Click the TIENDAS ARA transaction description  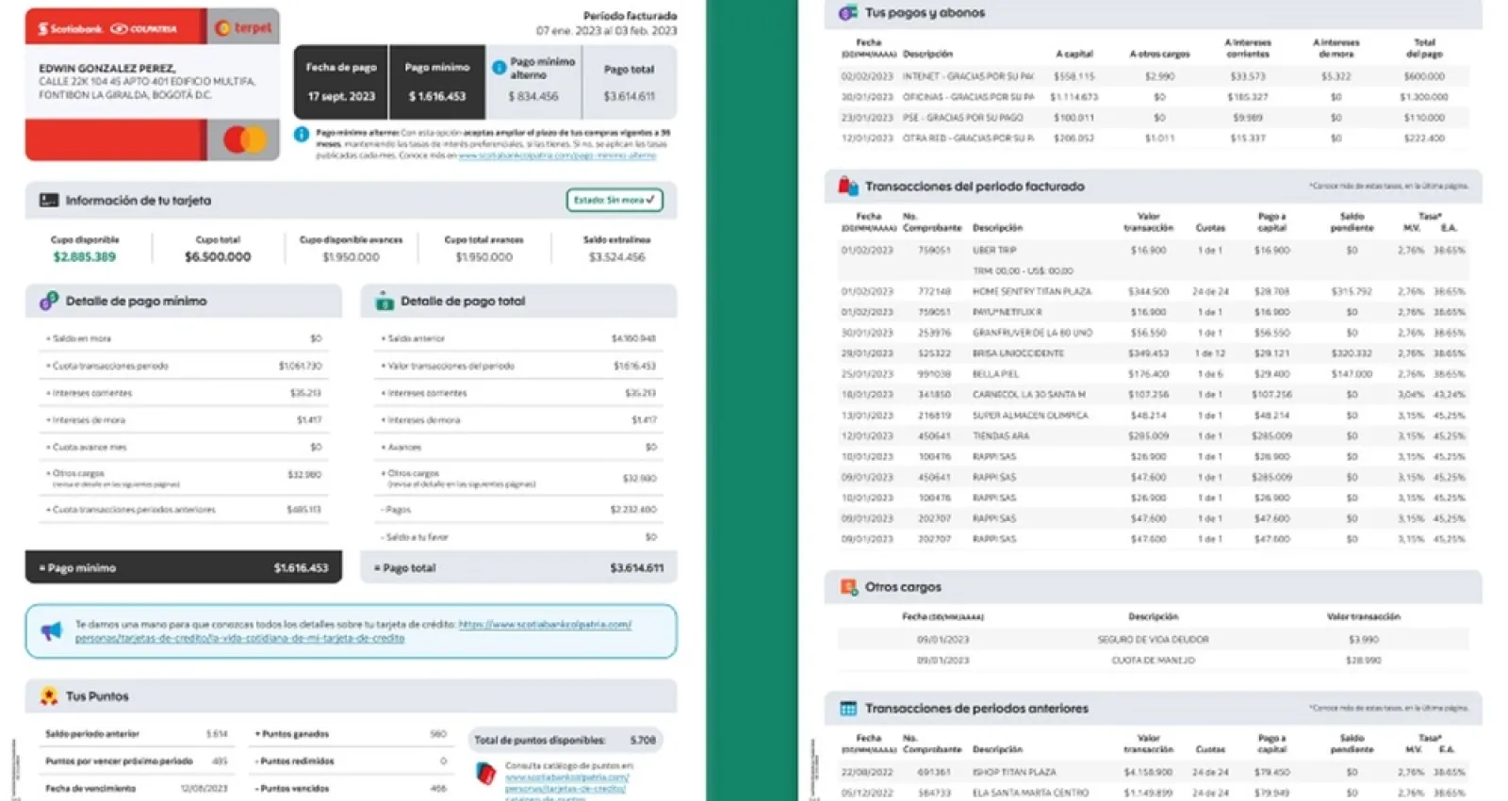click(1001, 436)
